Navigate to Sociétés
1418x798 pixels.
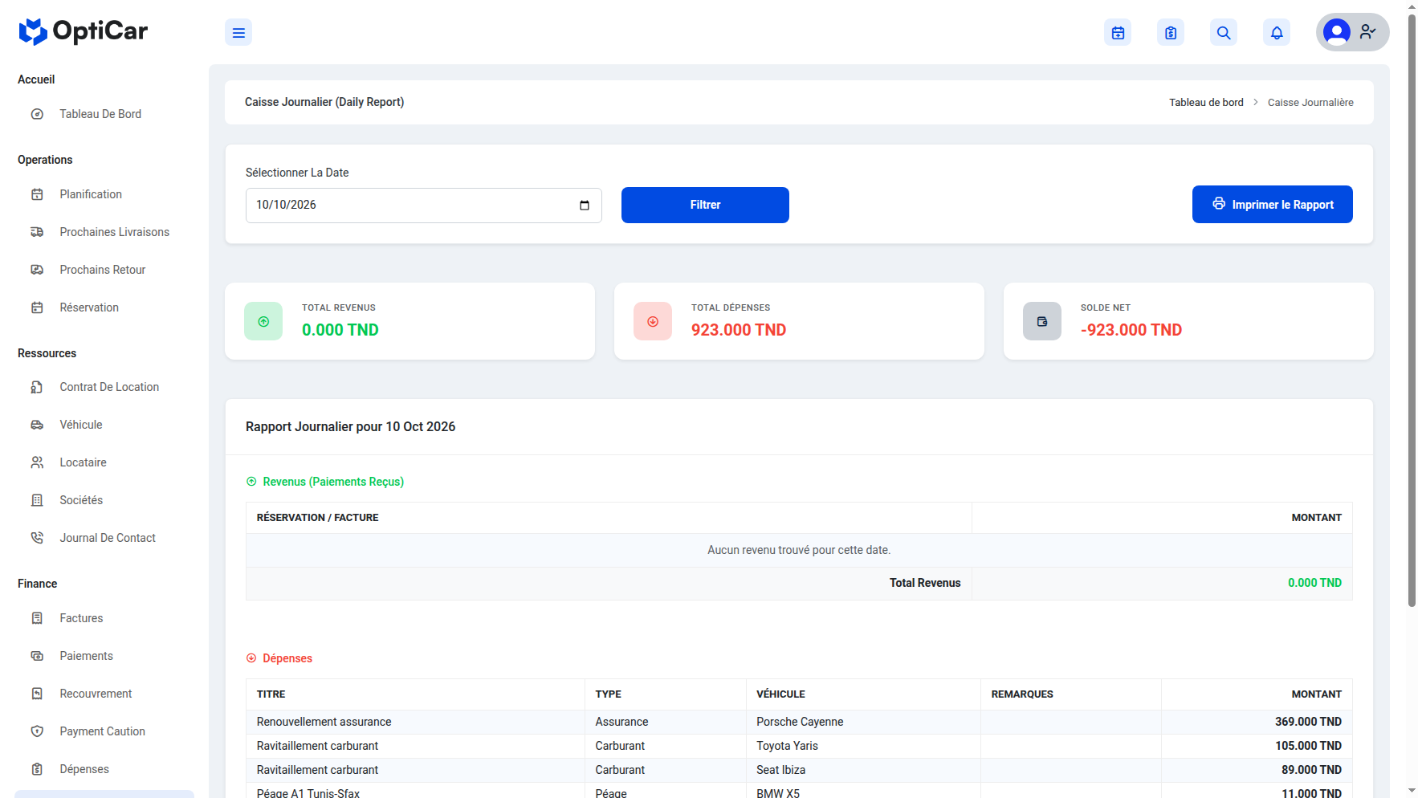(104, 500)
